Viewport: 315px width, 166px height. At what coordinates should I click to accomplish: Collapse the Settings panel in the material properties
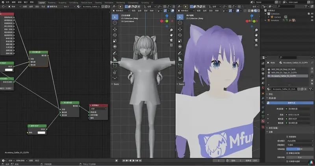(x=267, y=132)
